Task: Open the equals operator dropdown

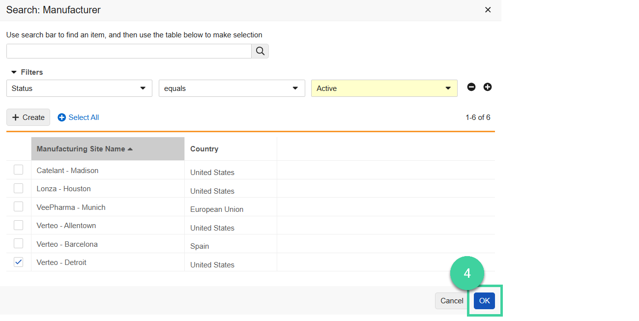Action: pyautogui.click(x=232, y=88)
